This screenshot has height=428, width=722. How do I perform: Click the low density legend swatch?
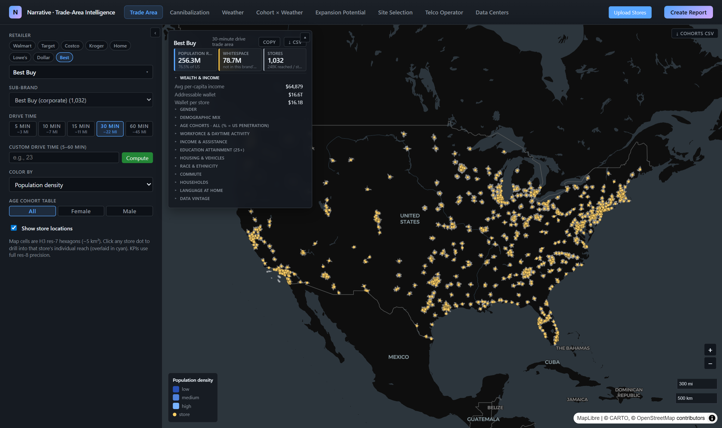(176, 389)
